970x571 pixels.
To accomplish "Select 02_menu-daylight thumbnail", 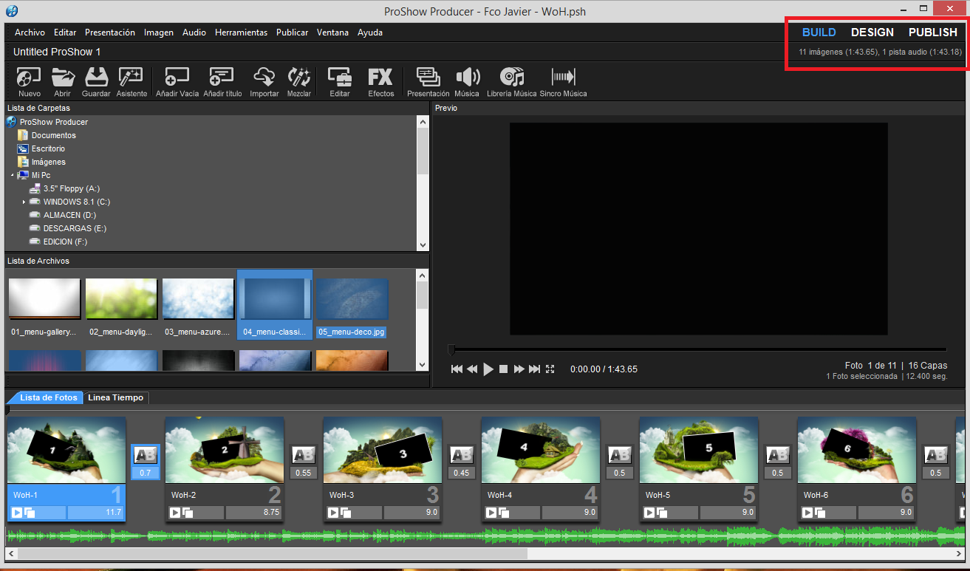I will coord(121,298).
